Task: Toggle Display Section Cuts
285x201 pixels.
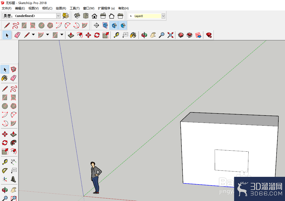Action: point(114,25)
